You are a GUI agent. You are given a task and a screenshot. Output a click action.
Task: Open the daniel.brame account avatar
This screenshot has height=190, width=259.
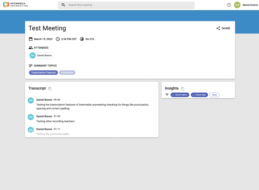pos(237,5)
